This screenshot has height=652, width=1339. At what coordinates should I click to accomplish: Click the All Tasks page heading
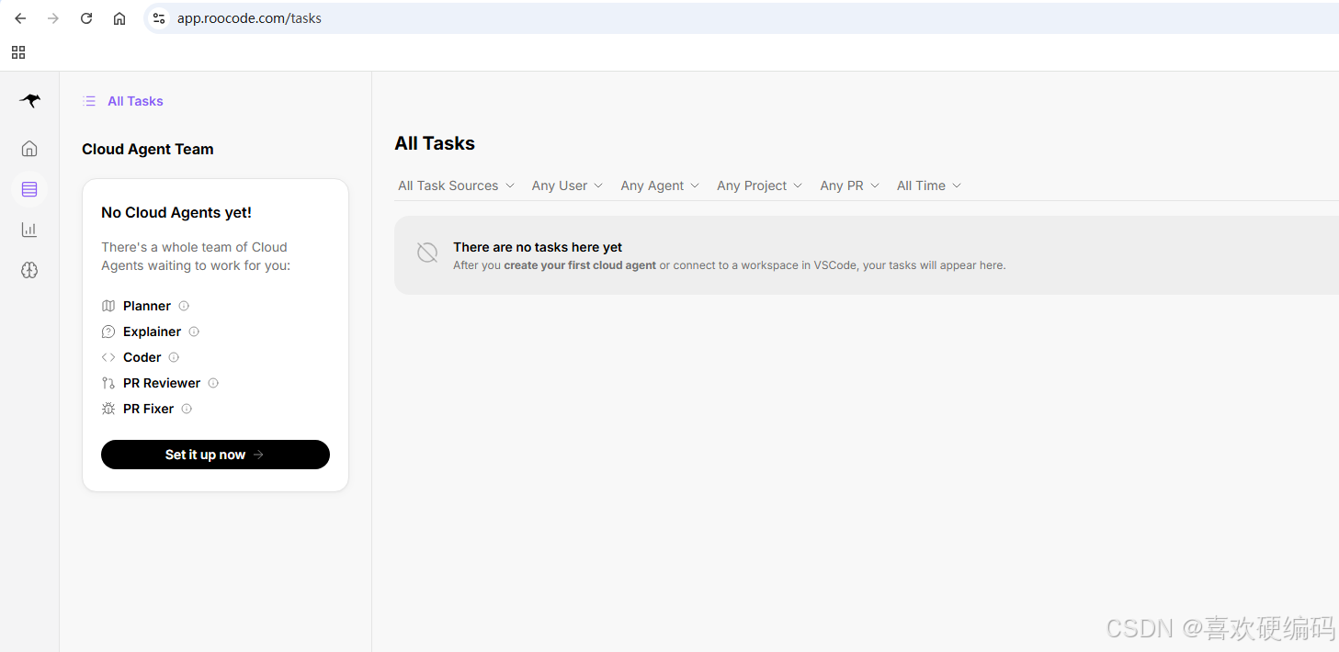coord(435,143)
